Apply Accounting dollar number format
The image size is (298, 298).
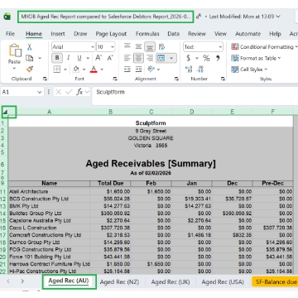(x=189, y=58)
